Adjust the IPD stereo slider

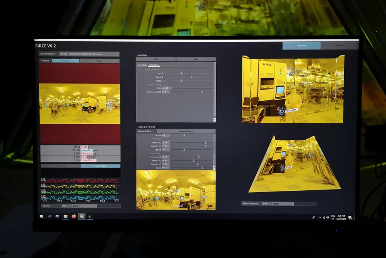(x=191, y=88)
